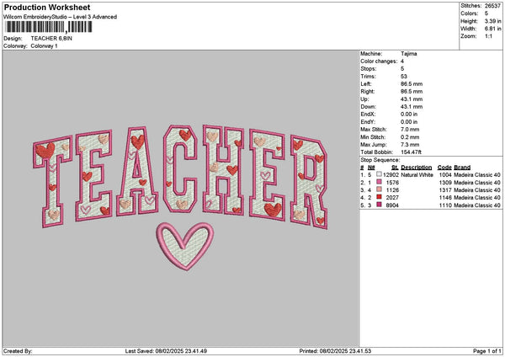The width and height of the screenshot is (505, 357).
Task: Click the 'Created By:' footer label
Action: (18, 351)
